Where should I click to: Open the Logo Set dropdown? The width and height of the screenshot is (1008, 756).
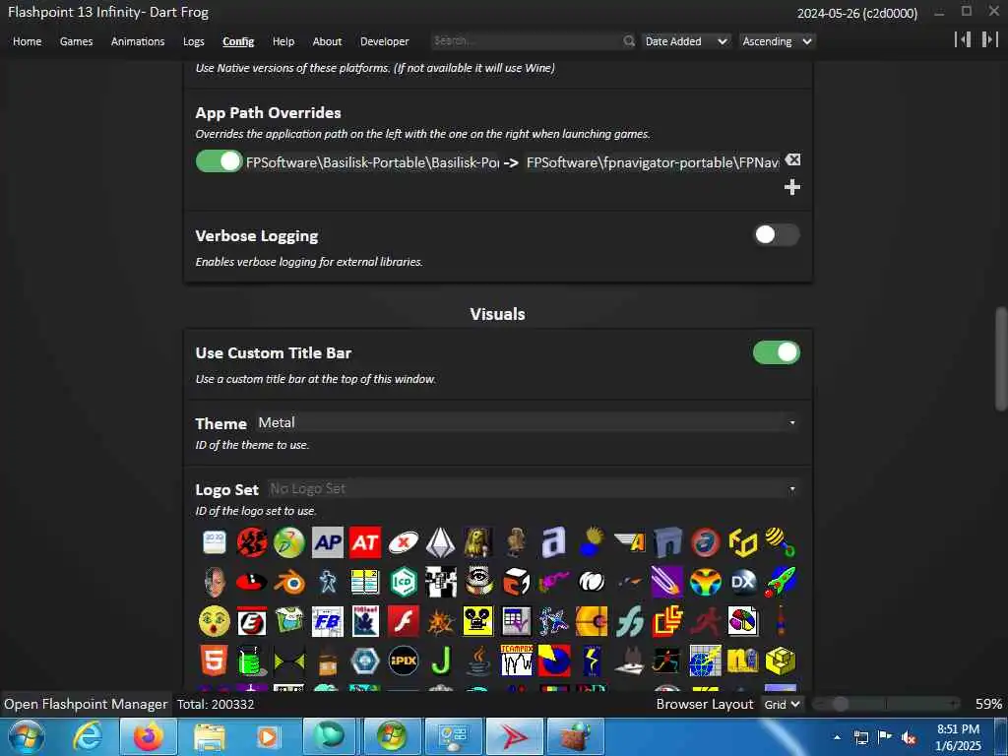pos(533,488)
